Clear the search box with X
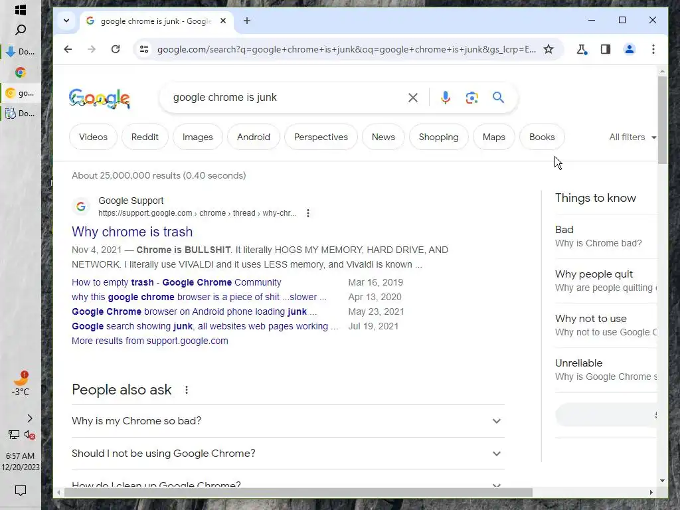This screenshot has height=510, width=680. [413, 98]
